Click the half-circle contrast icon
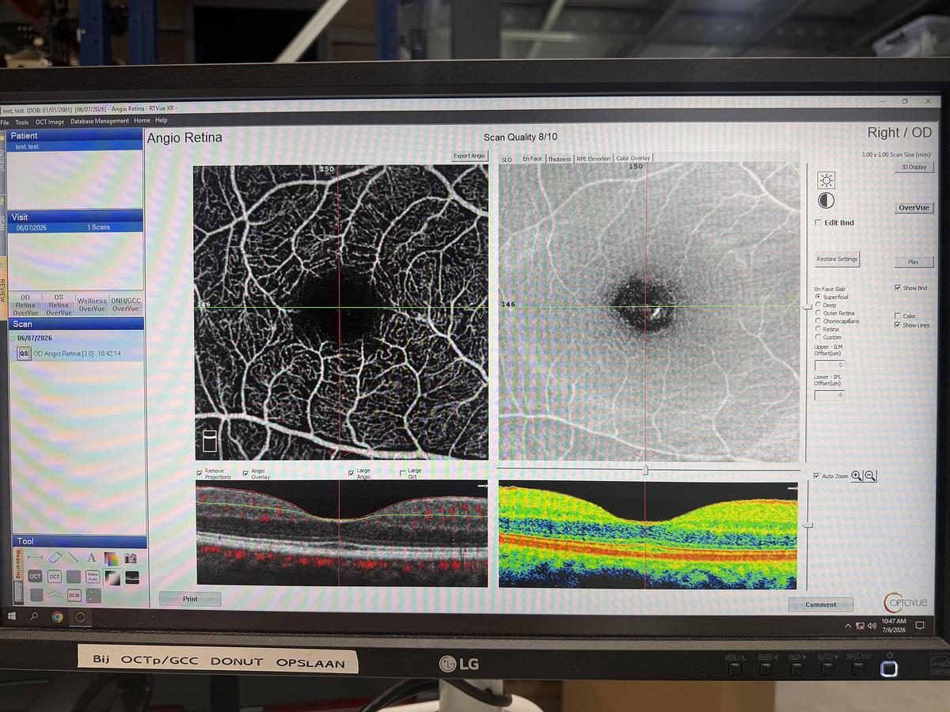This screenshot has width=950, height=712. coord(826,201)
